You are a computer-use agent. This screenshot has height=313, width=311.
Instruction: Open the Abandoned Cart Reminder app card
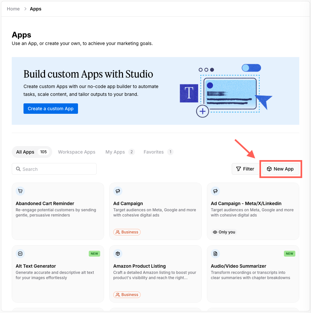pos(58,211)
